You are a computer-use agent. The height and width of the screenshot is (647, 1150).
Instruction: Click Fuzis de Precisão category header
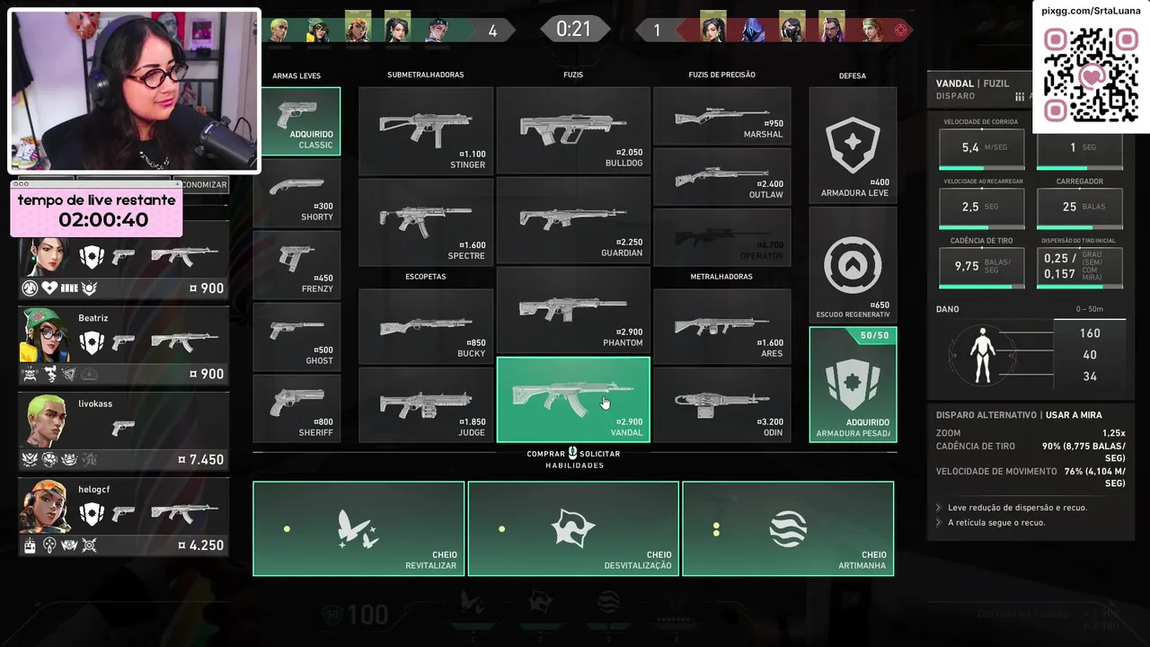[721, 75]
